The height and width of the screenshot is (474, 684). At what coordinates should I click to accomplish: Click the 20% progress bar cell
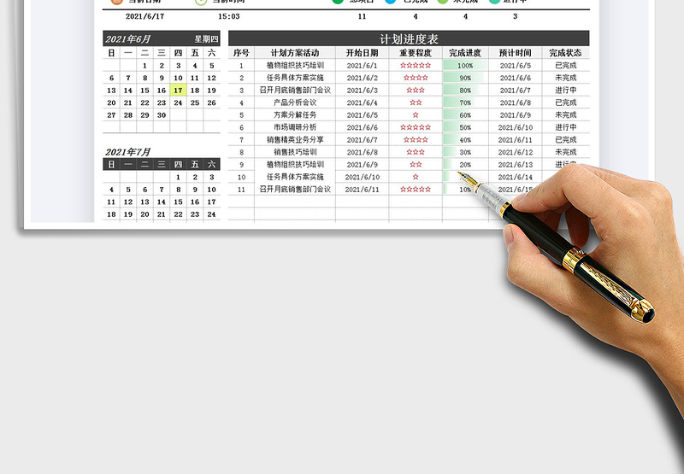[x=465, y=165]
